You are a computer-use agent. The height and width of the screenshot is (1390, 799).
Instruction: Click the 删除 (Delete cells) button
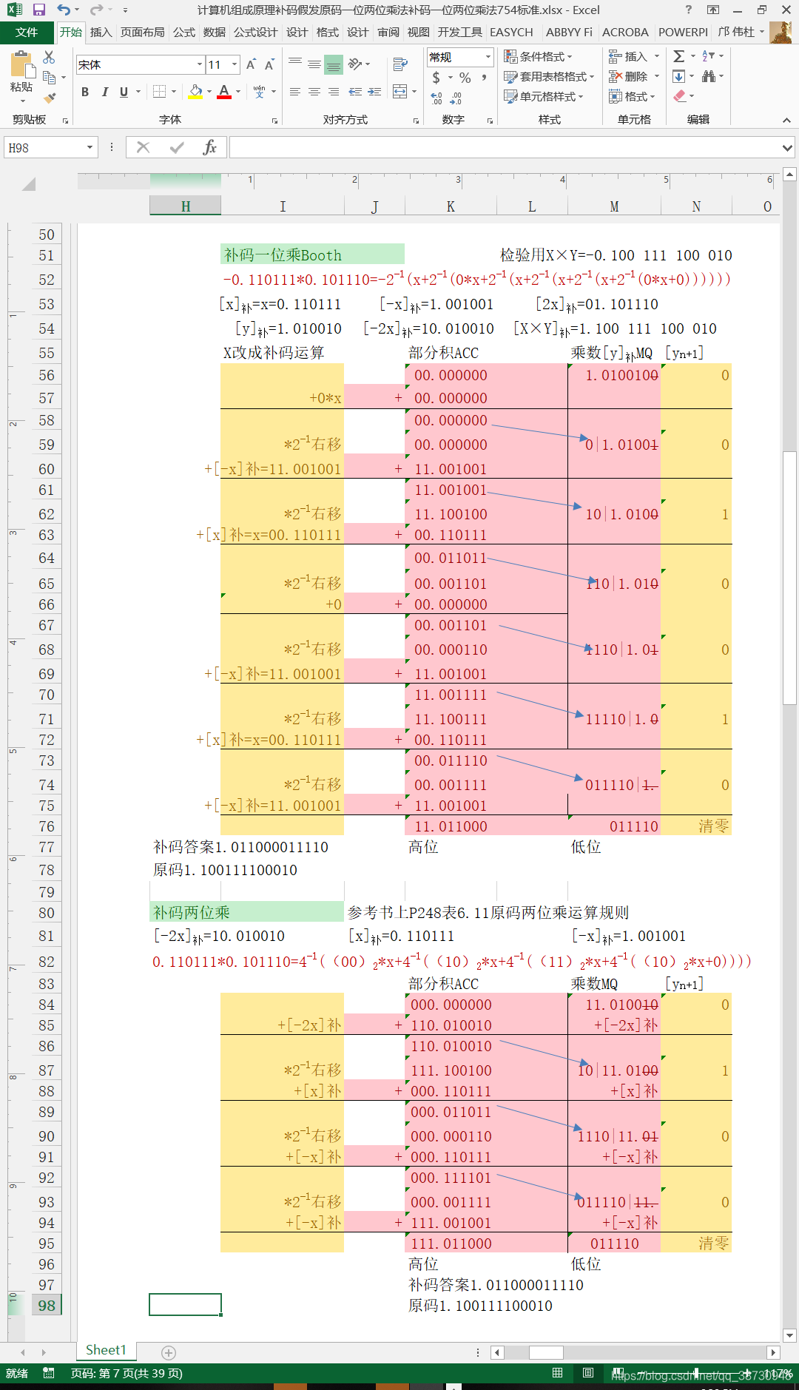click(628, 77)
